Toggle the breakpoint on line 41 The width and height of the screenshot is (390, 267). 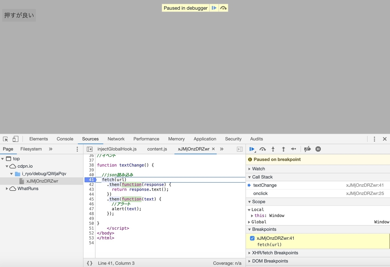click(x=91, y=180)
